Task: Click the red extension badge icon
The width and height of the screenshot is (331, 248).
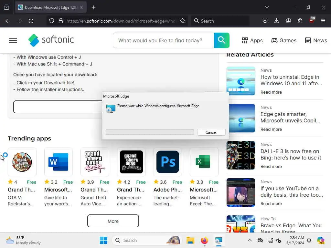Action: [312, 20]
